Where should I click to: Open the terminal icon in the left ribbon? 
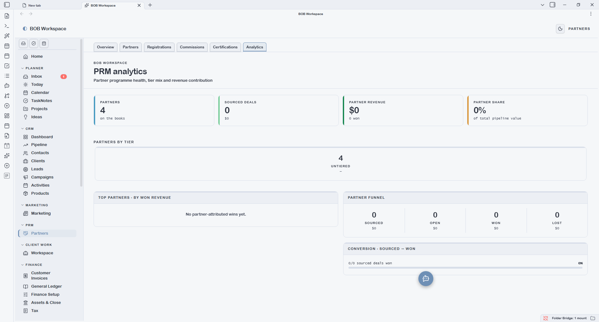click(7, 26)
